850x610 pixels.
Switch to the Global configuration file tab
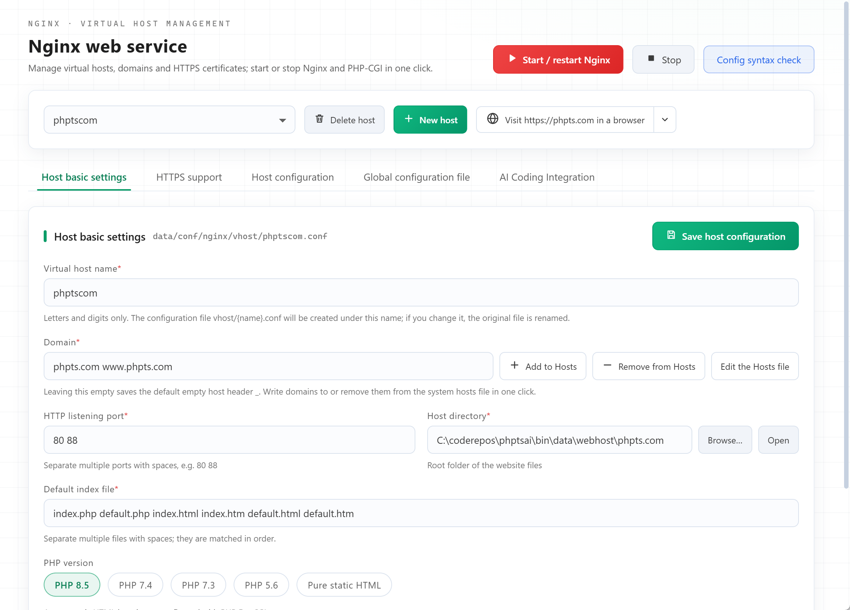(x=416, y=177)
